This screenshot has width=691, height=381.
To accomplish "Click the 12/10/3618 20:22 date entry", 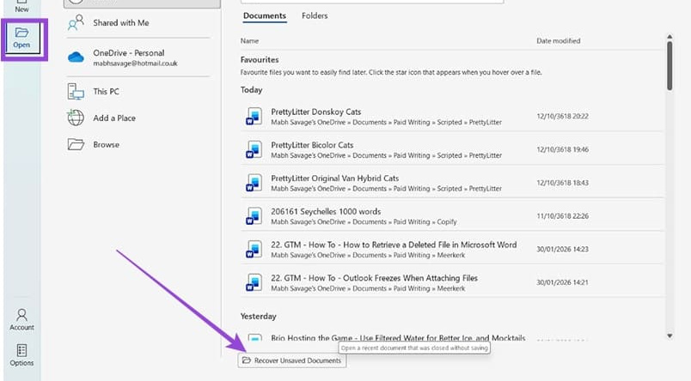I will 562,116.
